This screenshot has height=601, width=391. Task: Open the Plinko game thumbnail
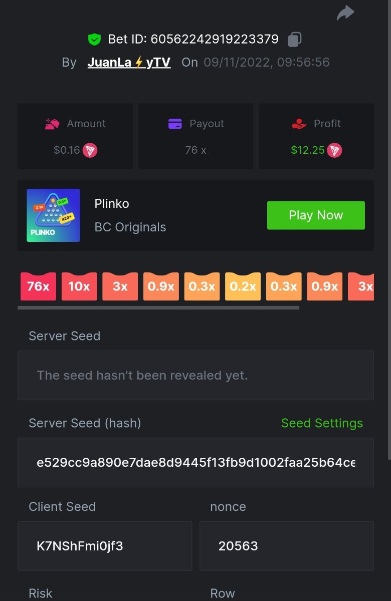pos(53,215)
